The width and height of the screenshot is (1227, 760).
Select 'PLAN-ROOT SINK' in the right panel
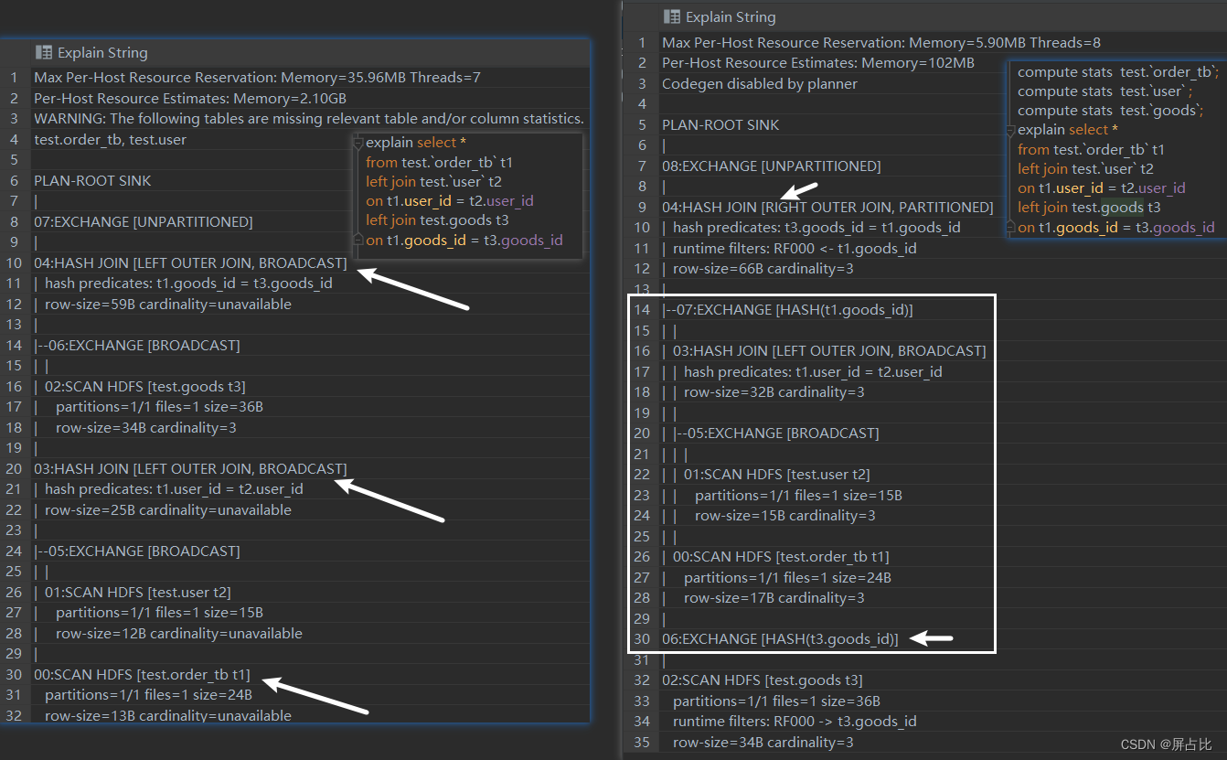coord(720,124)
